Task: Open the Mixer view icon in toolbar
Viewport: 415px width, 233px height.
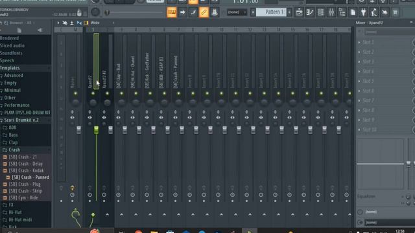Action: click(x=331, y=12)
